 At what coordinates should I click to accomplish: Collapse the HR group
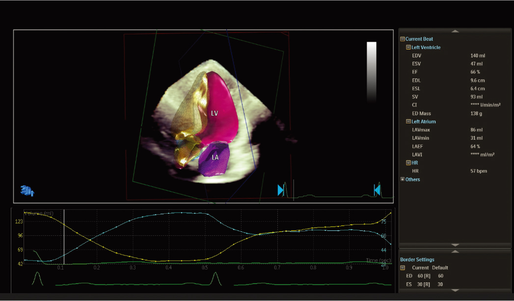408,163
